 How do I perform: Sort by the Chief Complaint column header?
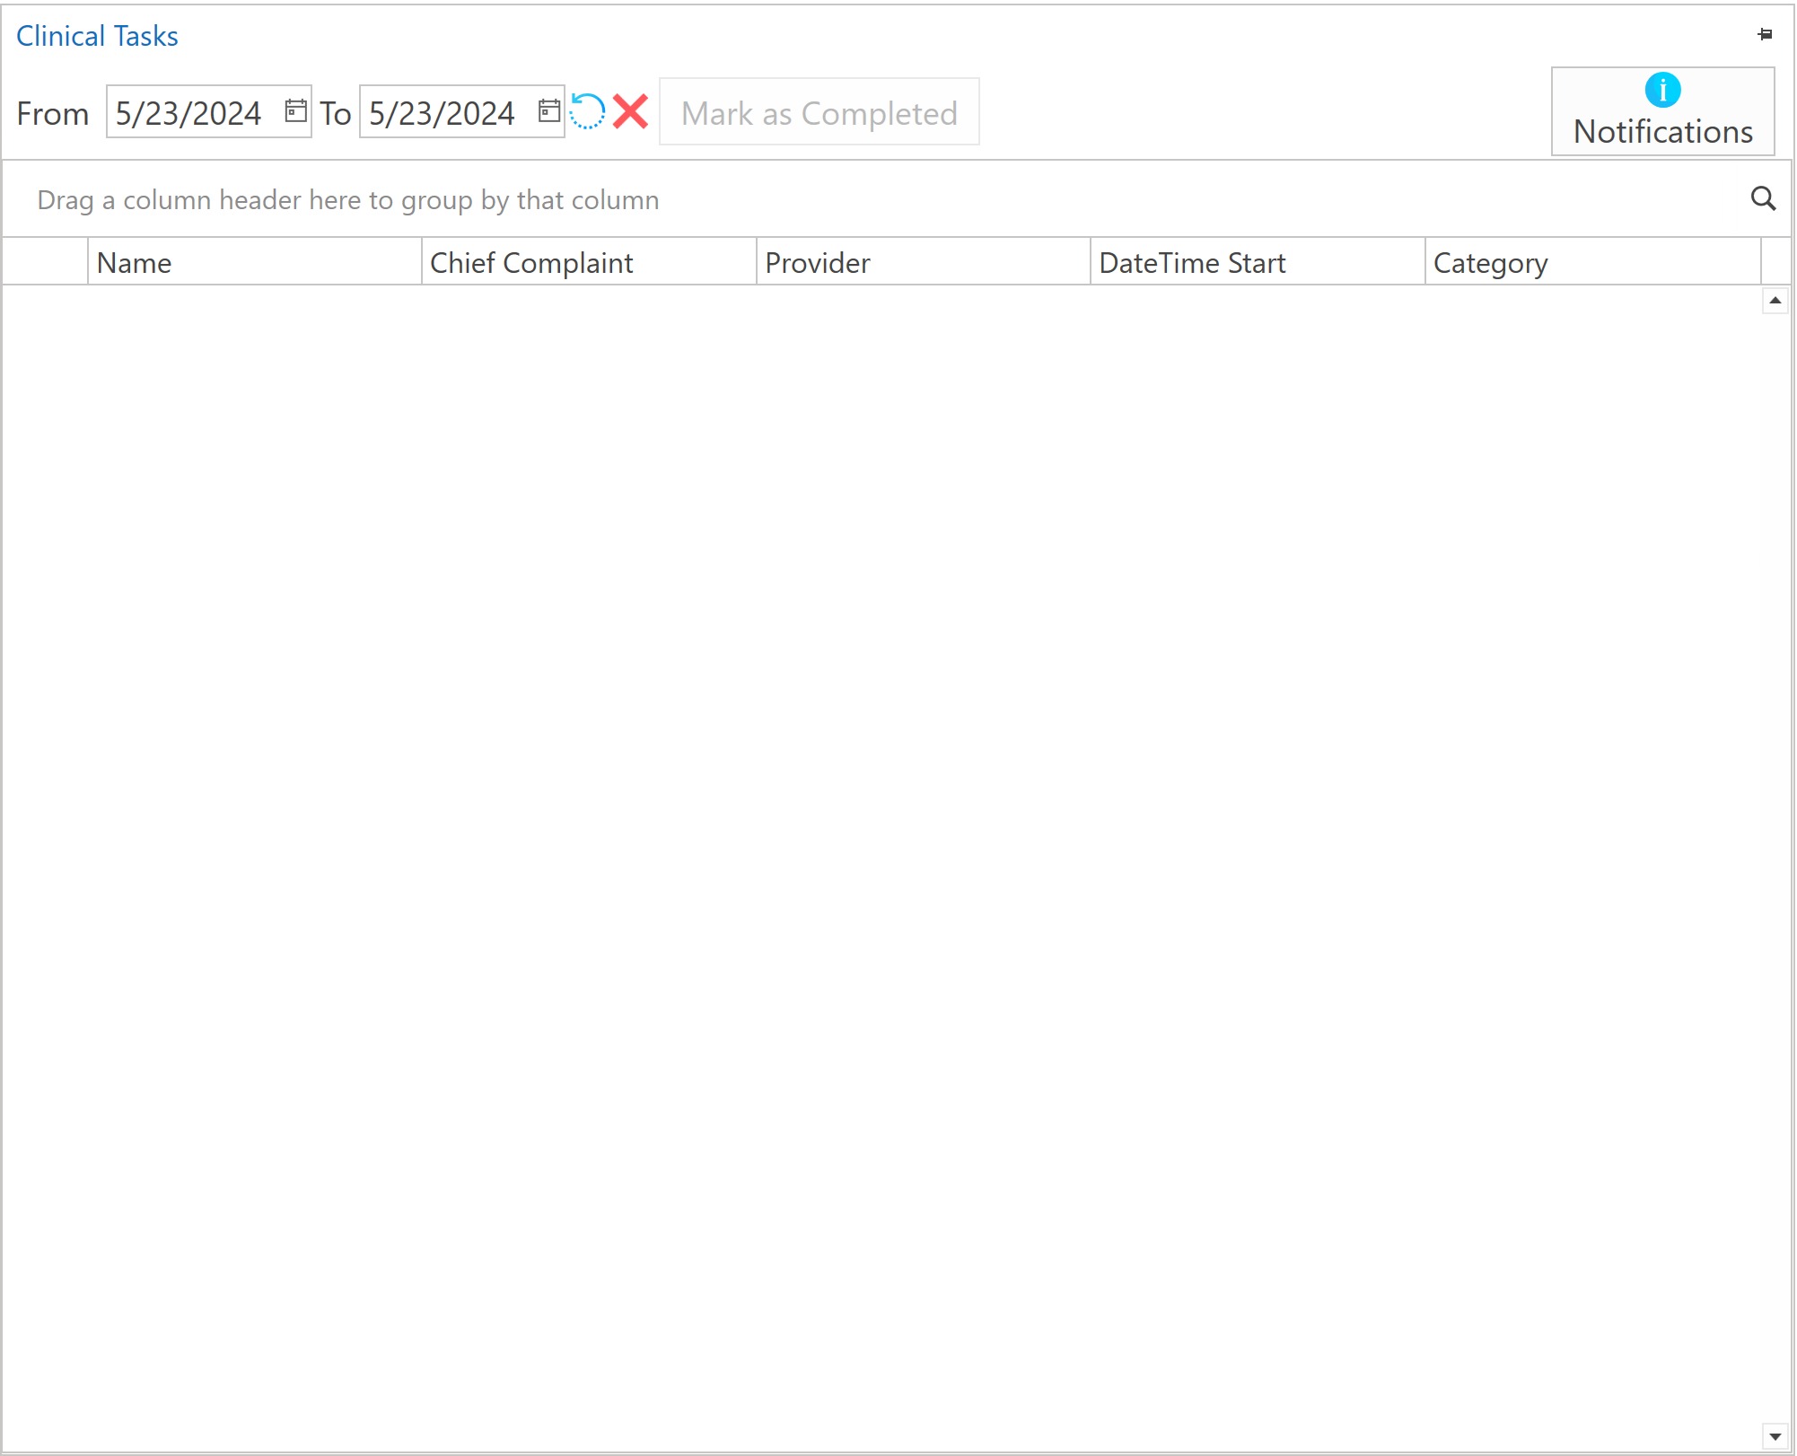(x=588, y=262)
